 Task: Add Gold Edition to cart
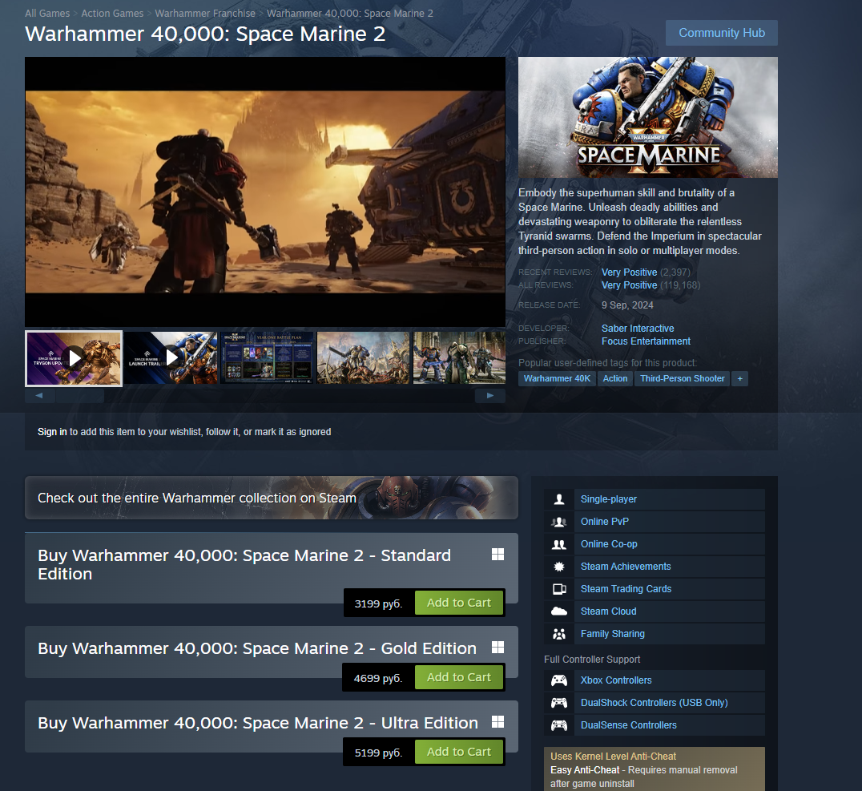pos(458,677)
